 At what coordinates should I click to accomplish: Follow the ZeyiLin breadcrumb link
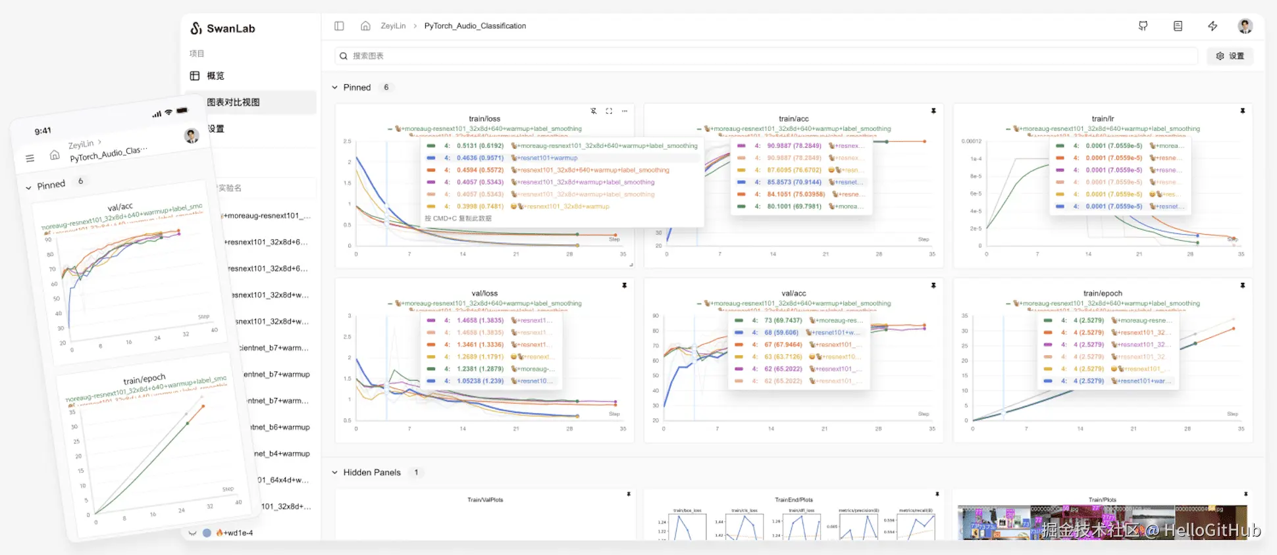(393, 26)
